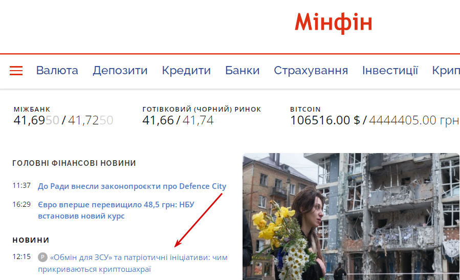Click the 16:29 news timestamp
The image size is (460, 280).
[21, 204]
